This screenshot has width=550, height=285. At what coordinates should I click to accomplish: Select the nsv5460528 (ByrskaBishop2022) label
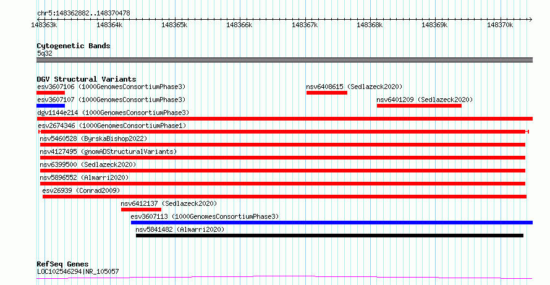point(93,138)
